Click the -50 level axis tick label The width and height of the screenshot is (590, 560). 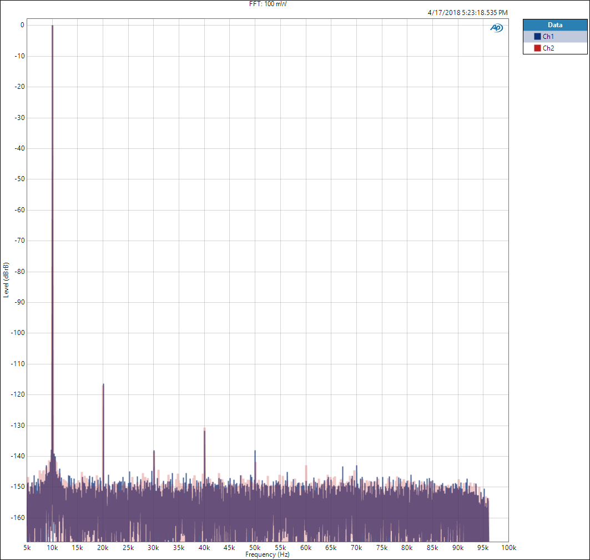coord(19,179)
